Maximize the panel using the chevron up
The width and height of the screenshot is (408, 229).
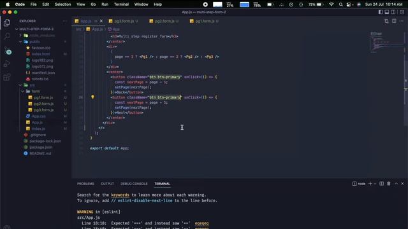(396, 184)
